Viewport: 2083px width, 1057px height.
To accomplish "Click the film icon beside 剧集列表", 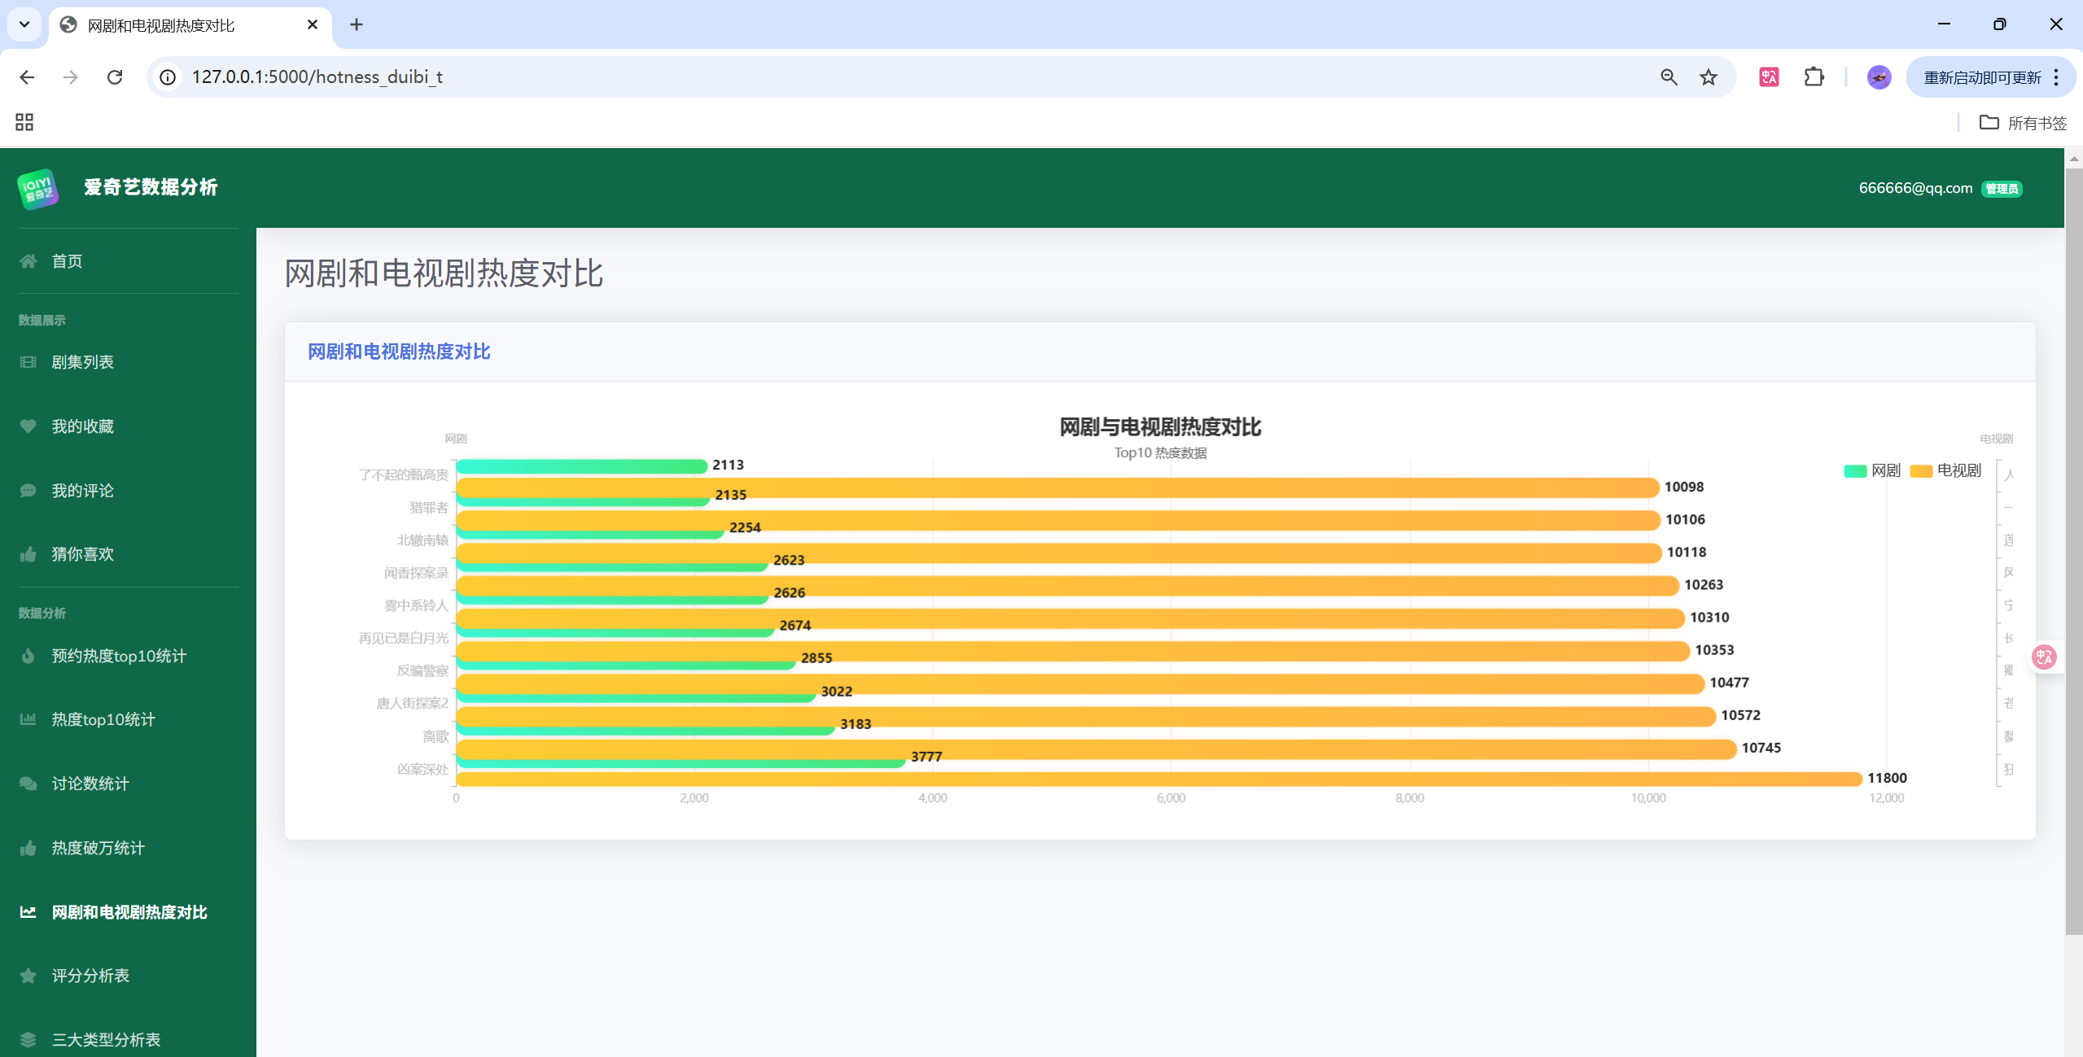I will [x=28, y=362].
